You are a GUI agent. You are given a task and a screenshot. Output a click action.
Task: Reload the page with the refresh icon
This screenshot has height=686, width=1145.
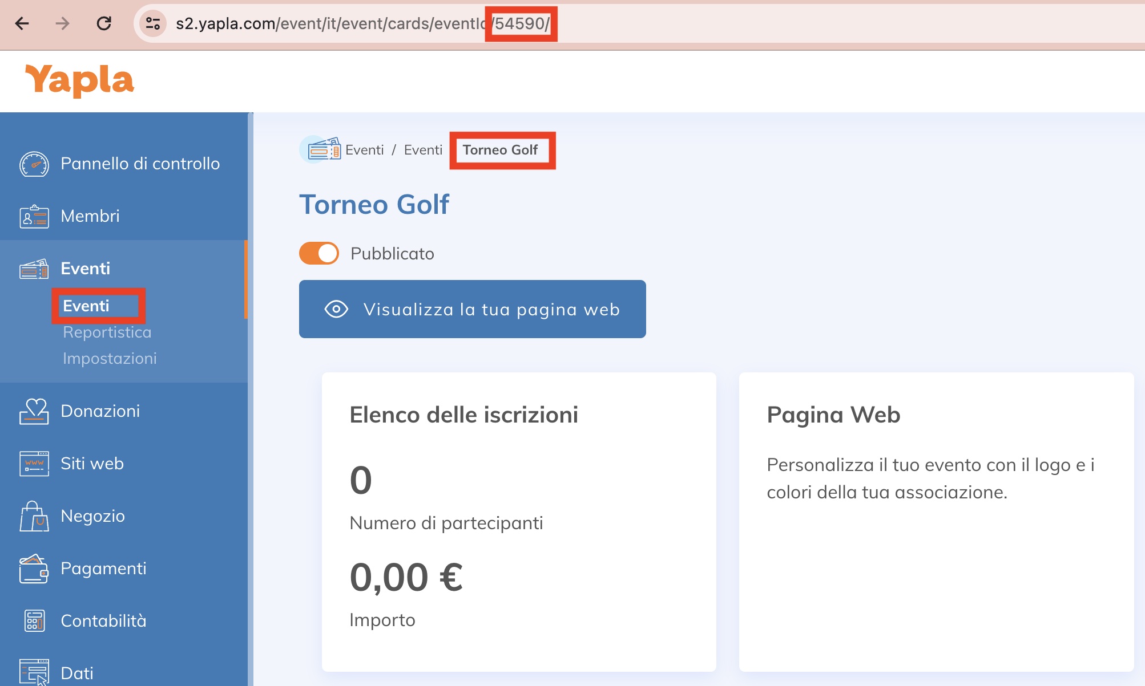point(104,23)
